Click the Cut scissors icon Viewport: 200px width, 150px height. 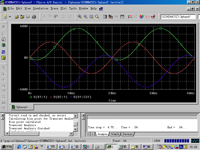(45, 16)
